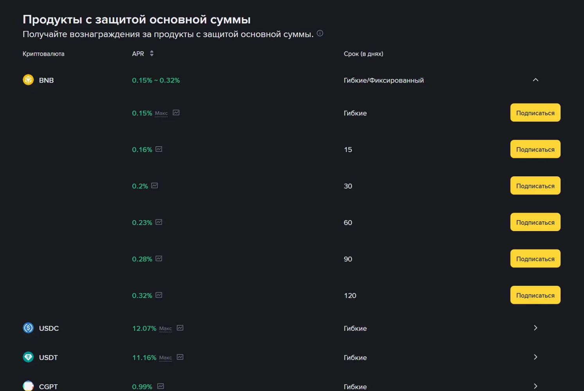
Task: Open APR chart icon for 0.15% flexible BNB
Action: [x=176, y=113]
